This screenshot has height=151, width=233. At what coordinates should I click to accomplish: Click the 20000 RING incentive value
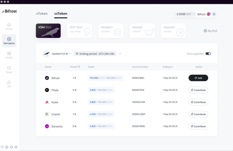click(x=138, y=126)
